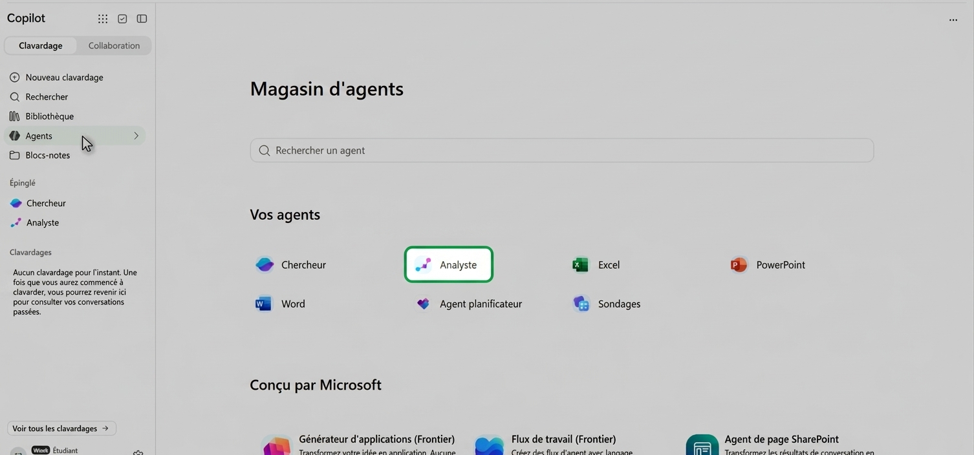Click Voir tous les clavardages button
This screenshot has height=455, width=974.
tap(61, 429)
